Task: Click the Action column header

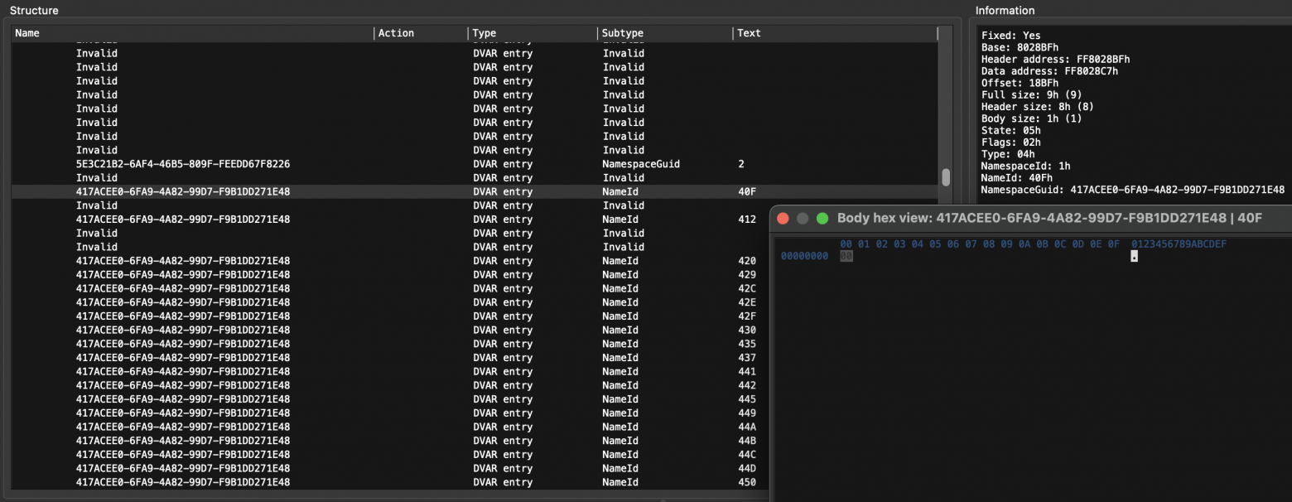Action: [x=421, y=33]
